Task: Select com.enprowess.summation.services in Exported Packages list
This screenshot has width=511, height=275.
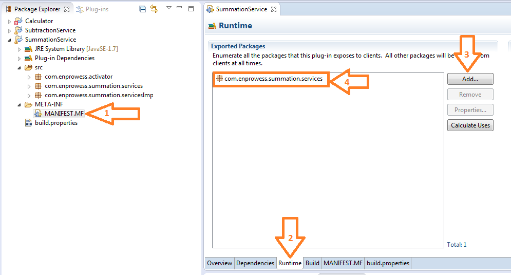Action: 273,79
